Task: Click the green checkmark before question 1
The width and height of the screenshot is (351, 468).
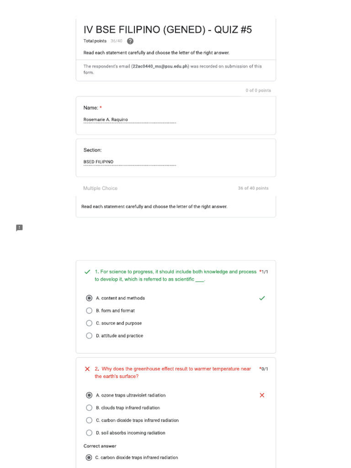Action: [87, 272]
